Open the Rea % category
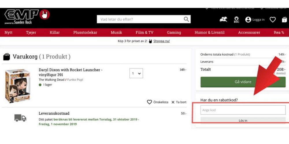289x144 pixels. tap(279, 33)
